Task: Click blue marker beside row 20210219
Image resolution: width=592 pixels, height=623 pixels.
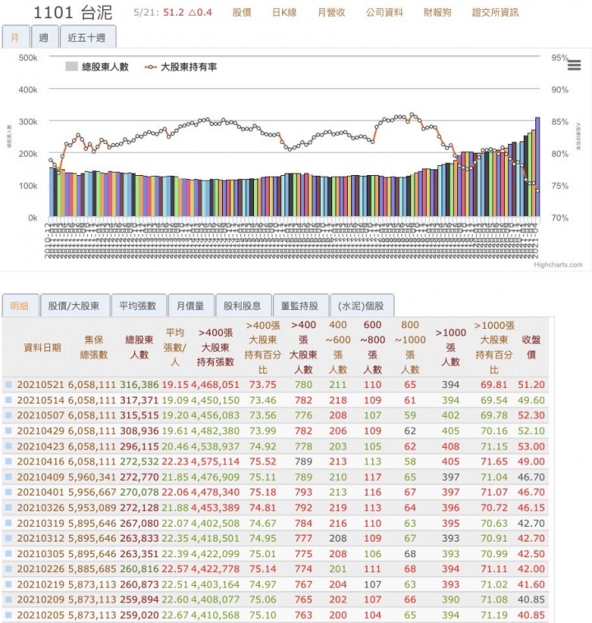Action: pos(8,584)
